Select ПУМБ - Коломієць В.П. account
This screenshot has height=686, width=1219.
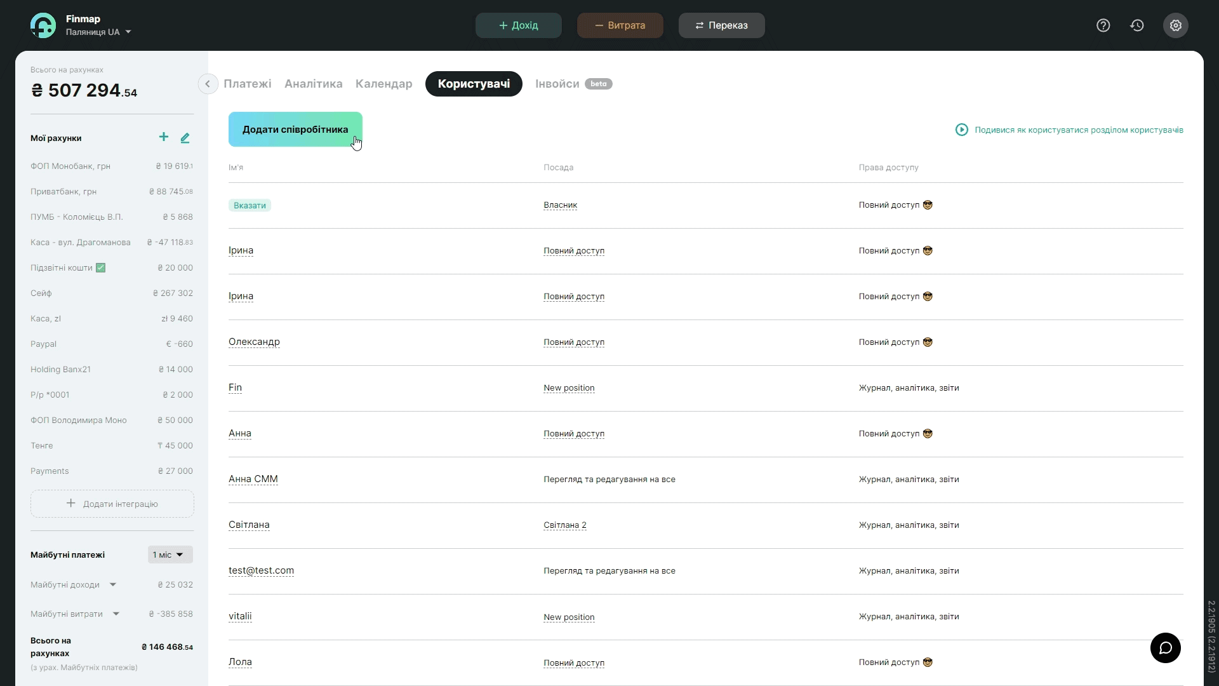pos(112,217)
